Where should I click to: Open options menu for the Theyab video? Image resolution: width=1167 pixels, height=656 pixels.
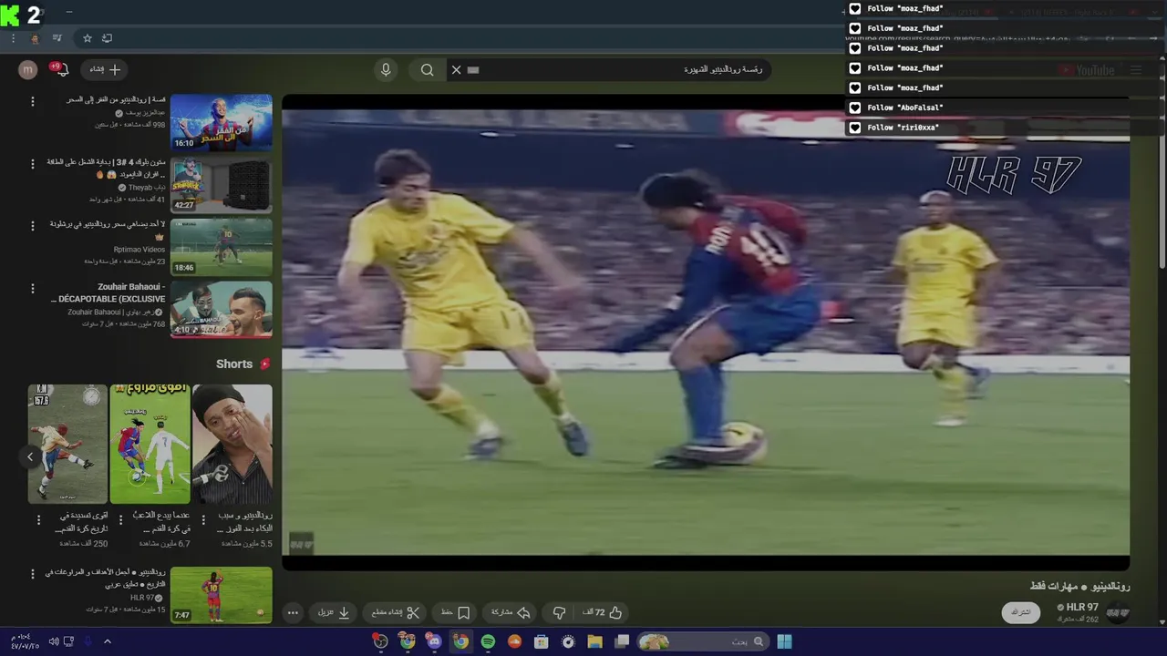[33, 164]
